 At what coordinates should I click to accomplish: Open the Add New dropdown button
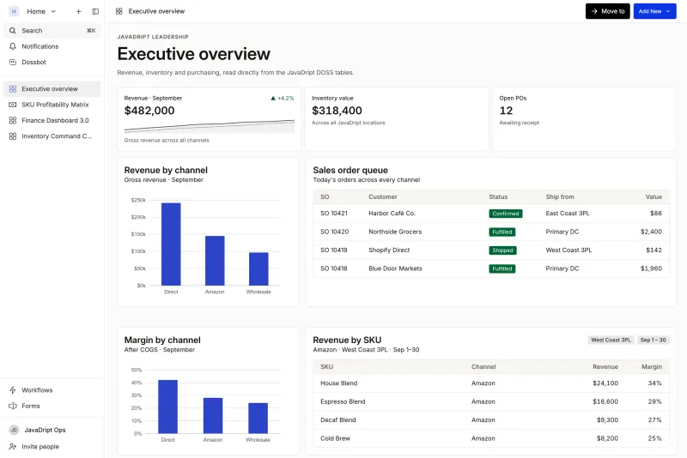click(x=654, y=11)
